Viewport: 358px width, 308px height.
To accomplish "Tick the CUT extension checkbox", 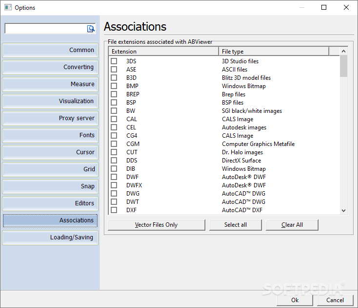I will pyautogui.click(x=114, y=152).
